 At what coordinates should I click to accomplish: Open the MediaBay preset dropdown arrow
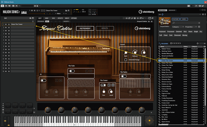coord(200,14)
